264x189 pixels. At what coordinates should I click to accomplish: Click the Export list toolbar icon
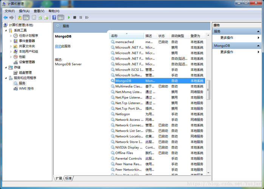46,17
